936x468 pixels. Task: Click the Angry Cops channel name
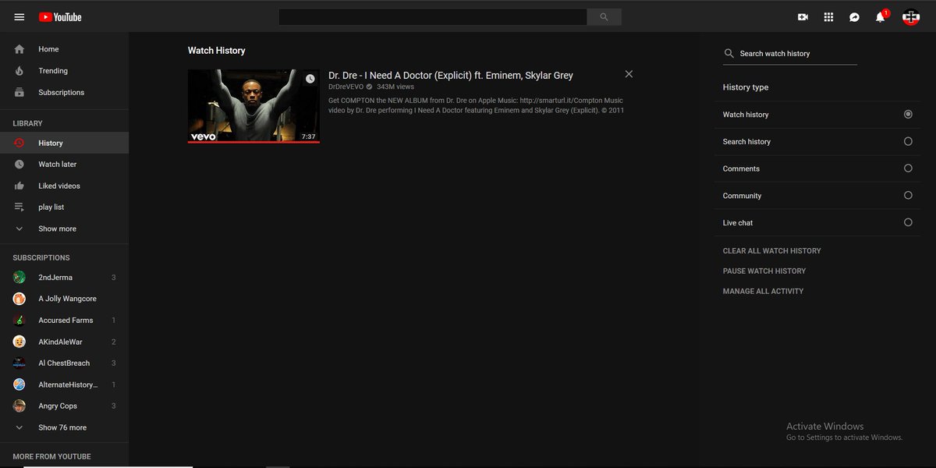(x=58, y=406)
